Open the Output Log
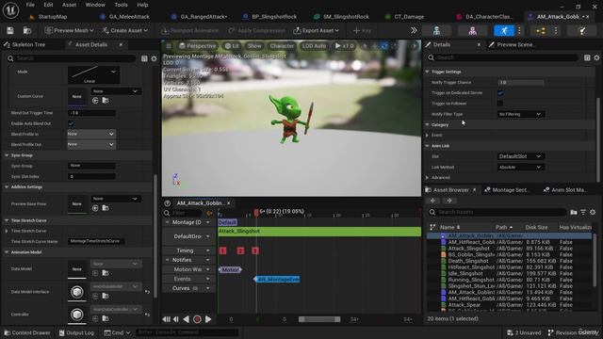 (x=76, y=332)
